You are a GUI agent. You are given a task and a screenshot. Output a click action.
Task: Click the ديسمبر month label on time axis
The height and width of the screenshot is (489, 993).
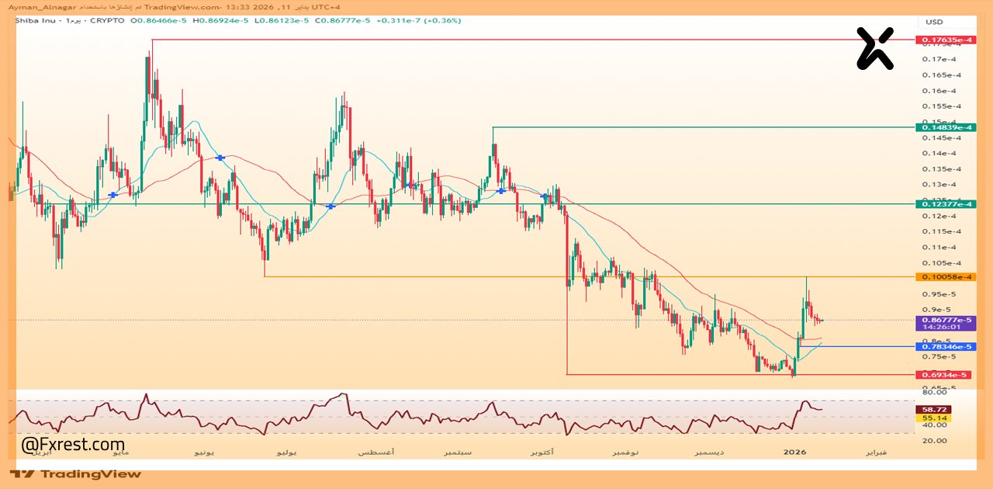click(710, 451)
